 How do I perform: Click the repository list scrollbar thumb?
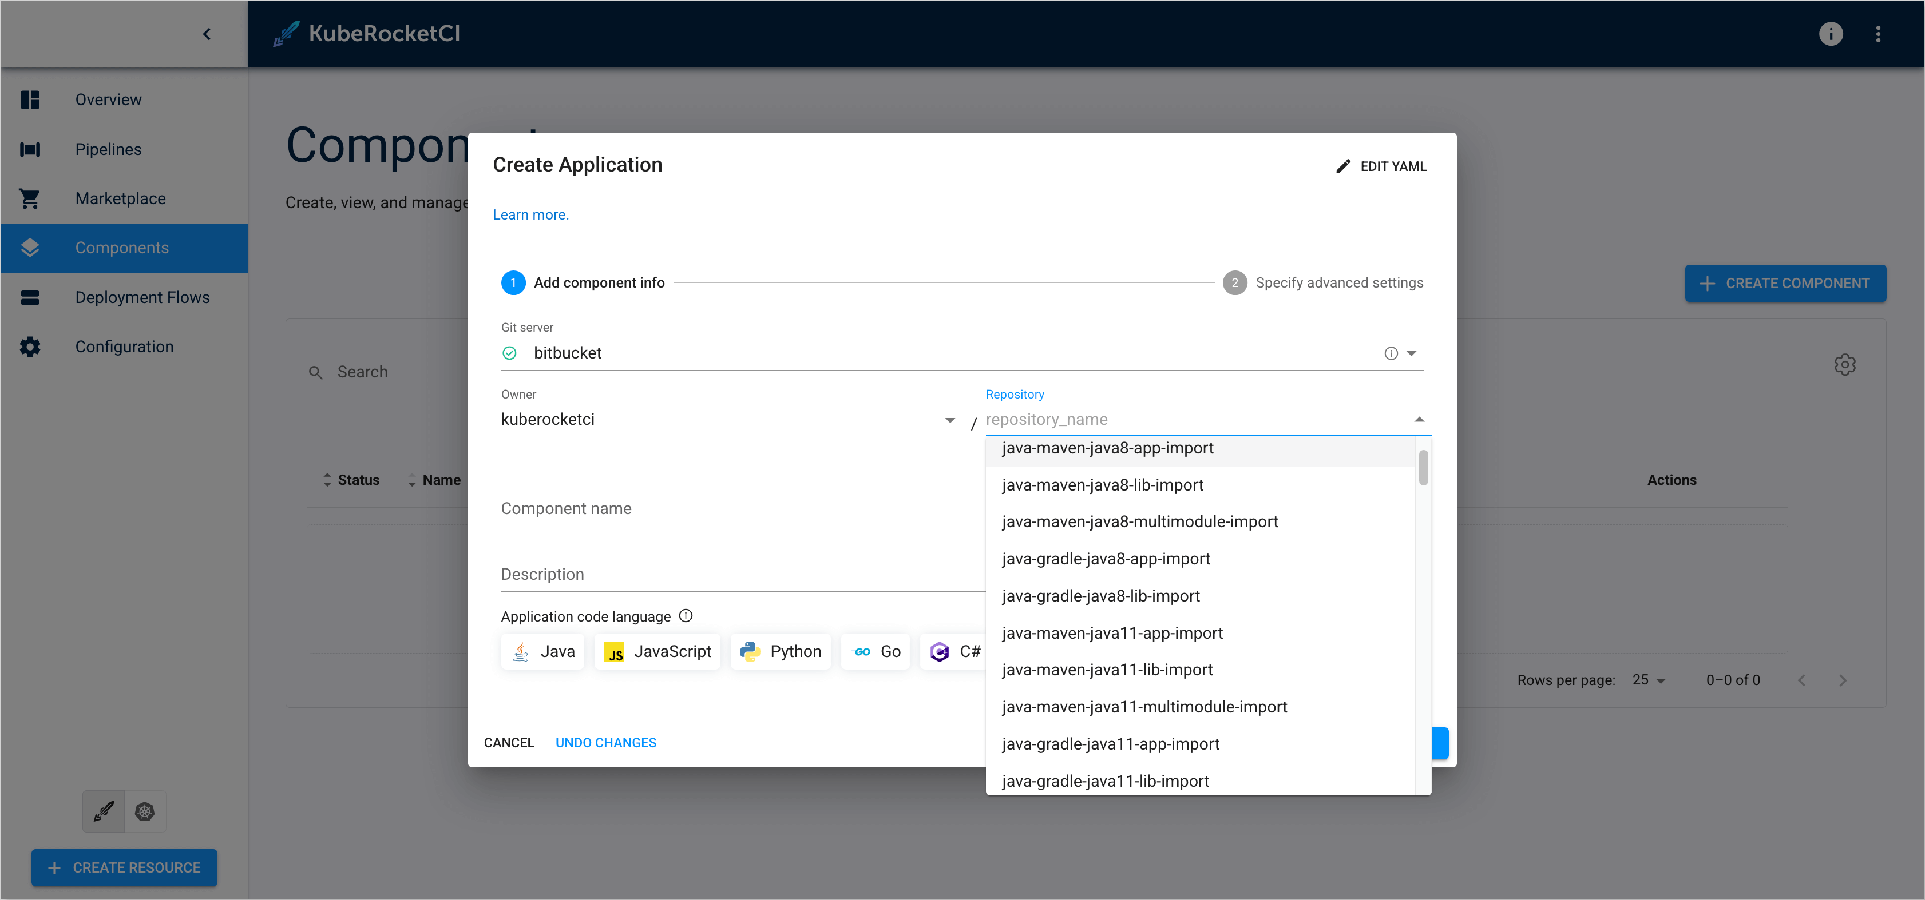(x=1423, y=468)
